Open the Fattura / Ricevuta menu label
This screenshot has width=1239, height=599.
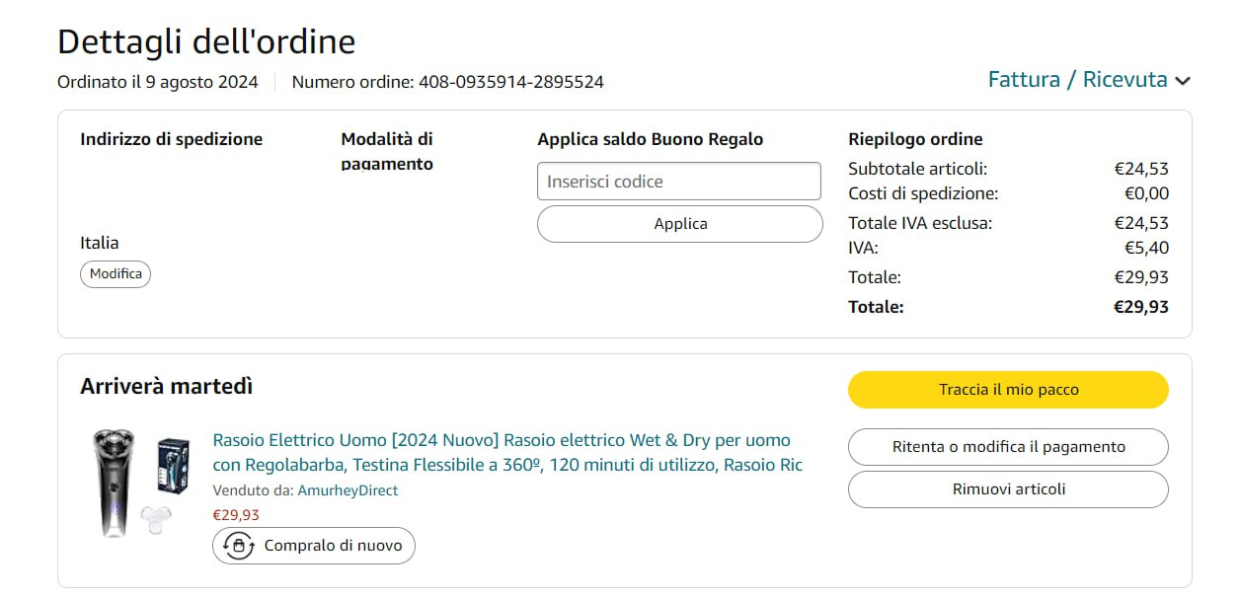pos(1077,80)
